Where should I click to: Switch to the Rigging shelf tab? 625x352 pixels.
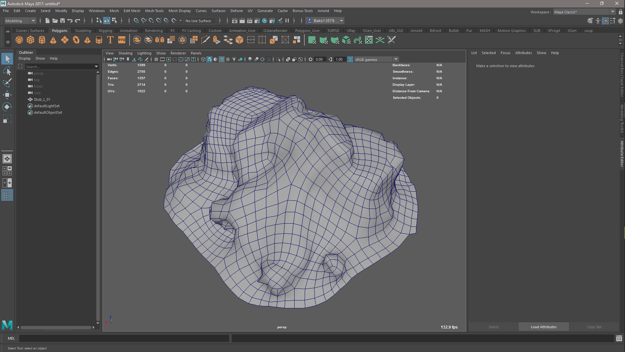pyautogui.click(x=105, y=31)
